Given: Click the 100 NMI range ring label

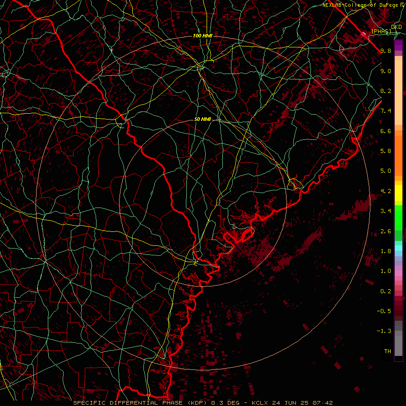Looking at the screenshot, I should [x=203, y=36].
